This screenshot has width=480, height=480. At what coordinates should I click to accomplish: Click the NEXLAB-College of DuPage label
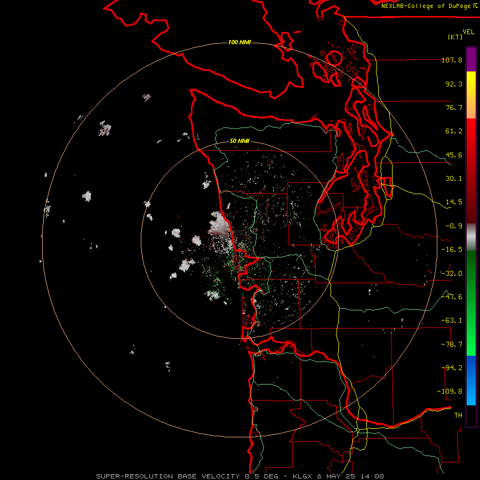pos(427,6)
